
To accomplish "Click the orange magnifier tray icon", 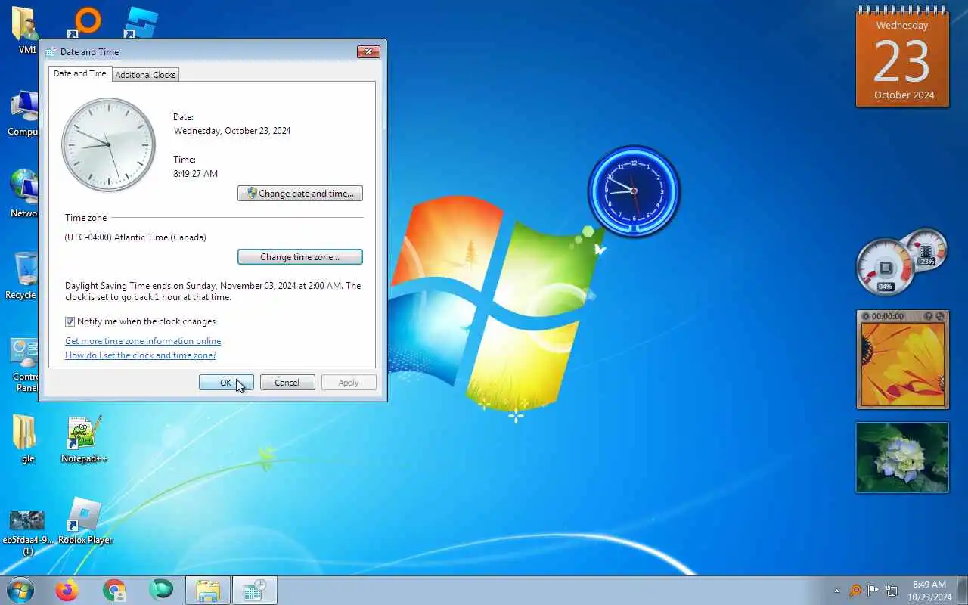I will tap(855, 591).
